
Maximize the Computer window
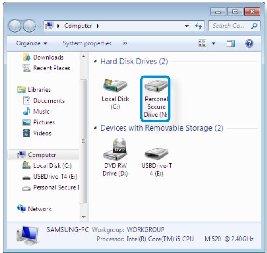pos(235,12)
